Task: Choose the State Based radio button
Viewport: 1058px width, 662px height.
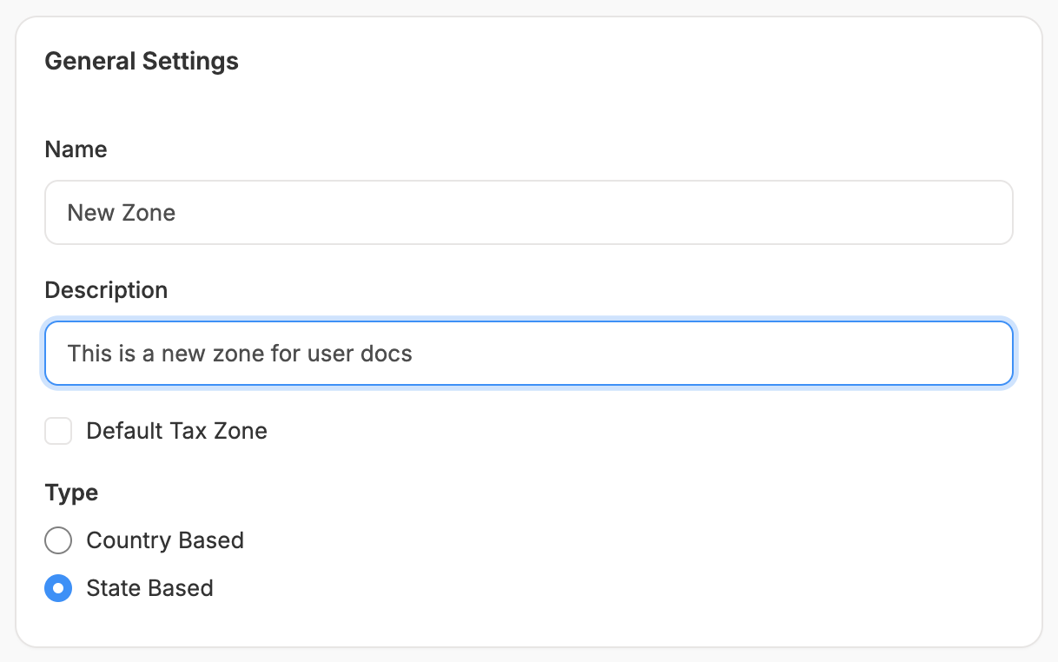Action: click(x=58, y=588)
